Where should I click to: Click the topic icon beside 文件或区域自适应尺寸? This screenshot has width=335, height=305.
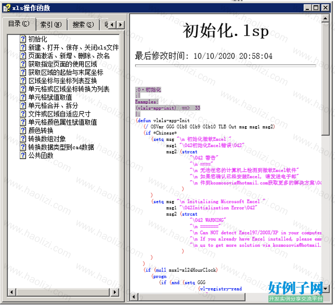pos(23,114)
